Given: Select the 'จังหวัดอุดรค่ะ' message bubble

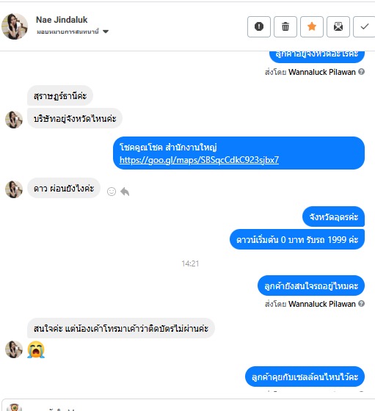Looking at the screenshot, I should pos(334,217).
